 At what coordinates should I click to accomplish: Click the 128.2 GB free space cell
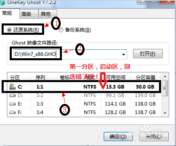(x=115, y=112)
